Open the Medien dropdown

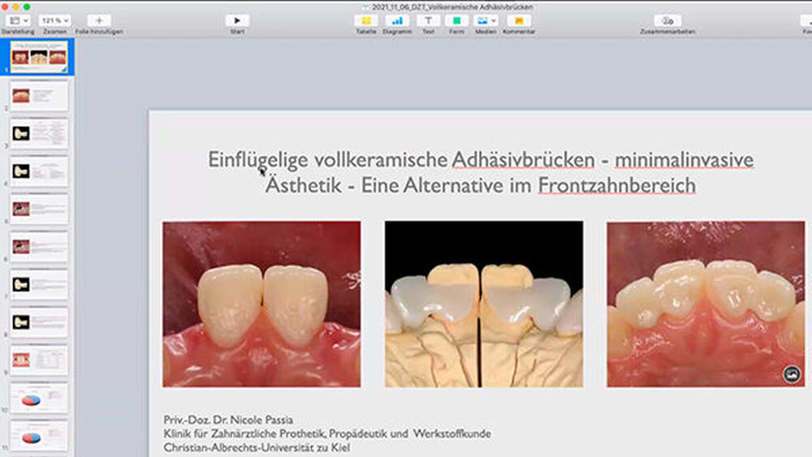pyautogui.click(x=486, y=19)
